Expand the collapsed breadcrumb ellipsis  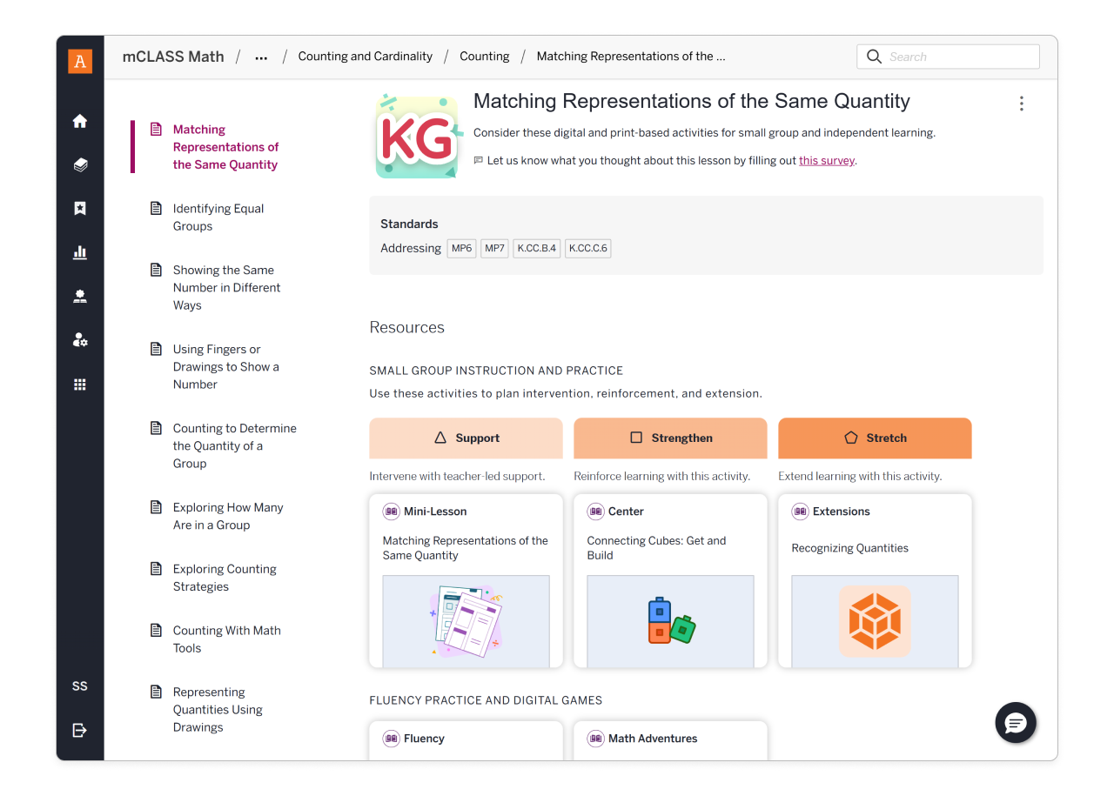[261, 56]
